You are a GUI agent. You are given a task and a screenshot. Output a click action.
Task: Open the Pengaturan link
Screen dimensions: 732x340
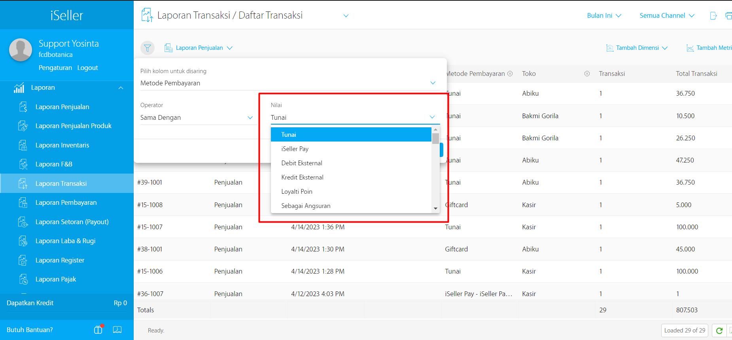click(x=55, y=68)
